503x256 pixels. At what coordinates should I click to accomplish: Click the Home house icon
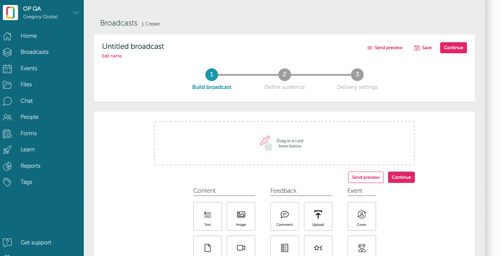point(7,36)
